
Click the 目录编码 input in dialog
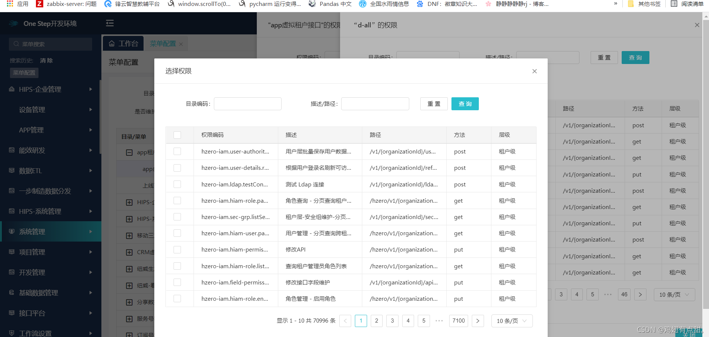248,104
